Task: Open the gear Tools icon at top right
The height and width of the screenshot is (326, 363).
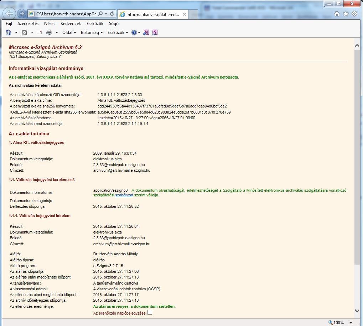Action: [354, 14]
